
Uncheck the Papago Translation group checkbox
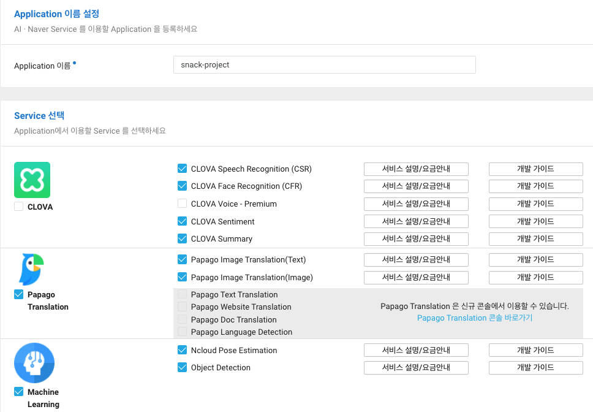(x=18, y=294)
